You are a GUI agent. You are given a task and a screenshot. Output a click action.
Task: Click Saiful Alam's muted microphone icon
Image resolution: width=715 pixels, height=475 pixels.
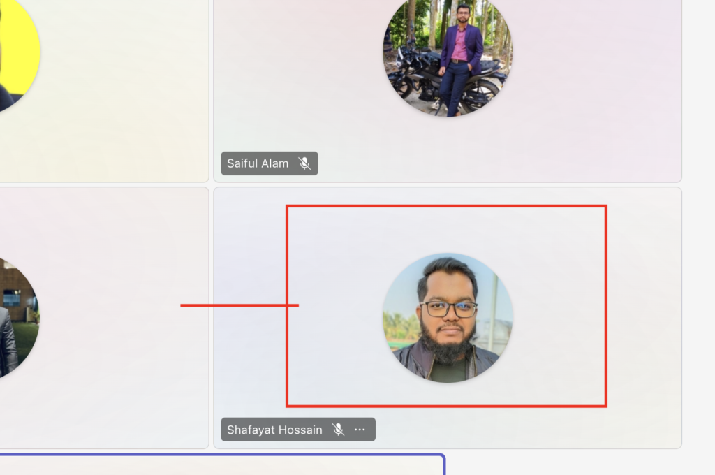[x=304, y=163]
